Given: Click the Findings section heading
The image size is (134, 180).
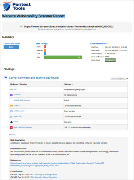Looking at the screenshot, I should [x=9, y=69].
